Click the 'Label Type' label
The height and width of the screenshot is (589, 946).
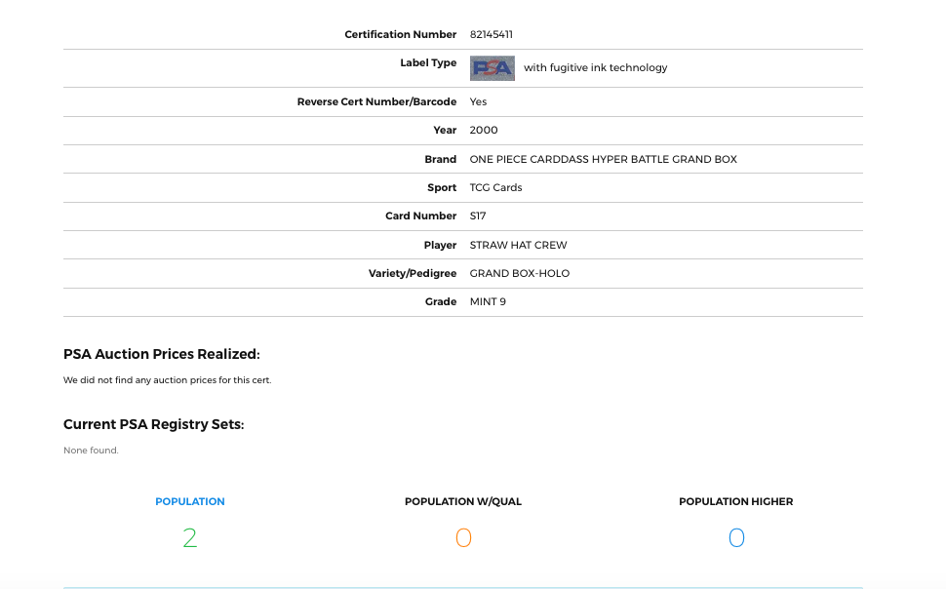click(428, 62)
